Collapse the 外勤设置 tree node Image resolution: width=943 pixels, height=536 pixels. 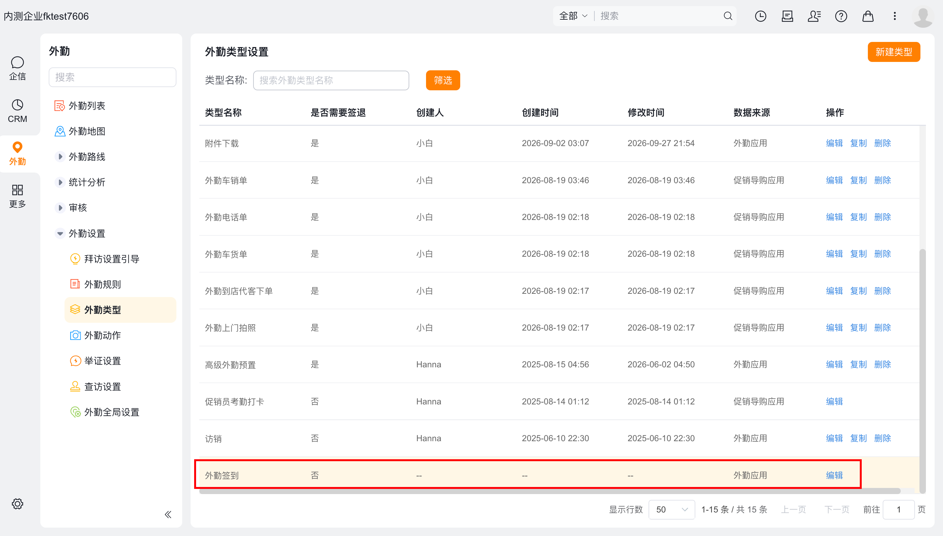[60, 233]
